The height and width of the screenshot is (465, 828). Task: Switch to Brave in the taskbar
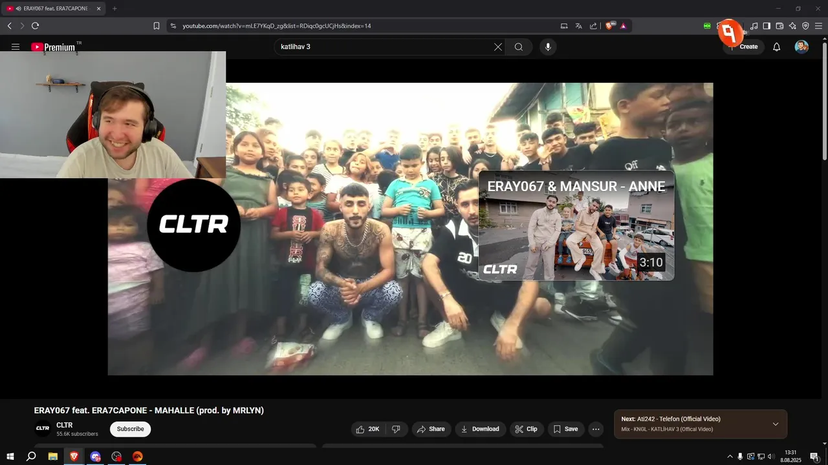pyautogui.click(x=74, y=456)
